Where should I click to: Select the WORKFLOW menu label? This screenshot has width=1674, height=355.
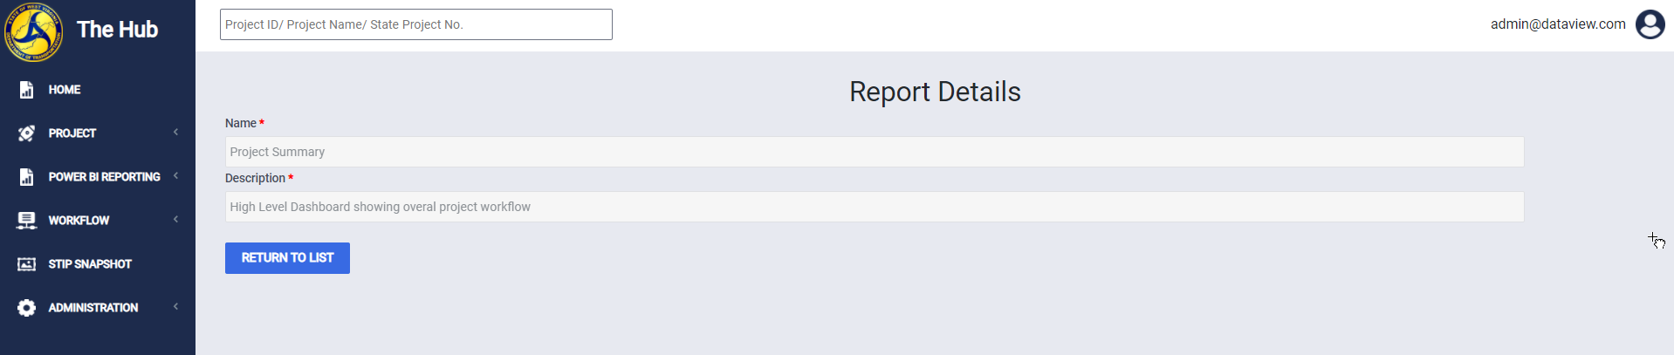pos(79,221)
